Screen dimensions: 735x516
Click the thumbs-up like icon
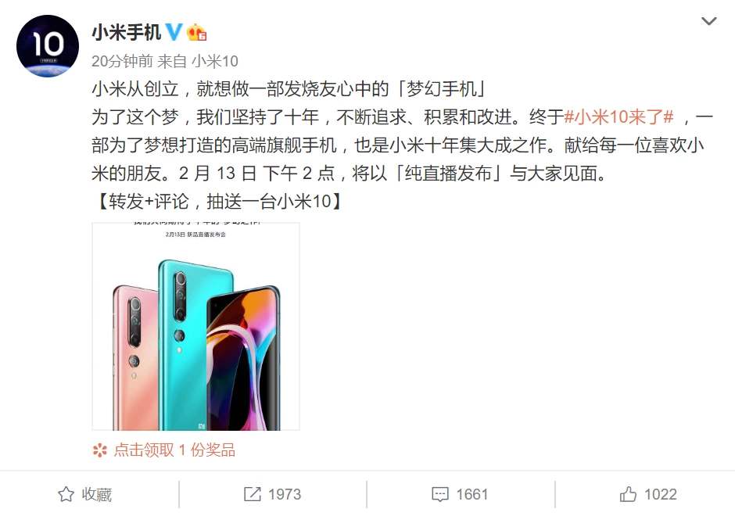pos(628,494)
